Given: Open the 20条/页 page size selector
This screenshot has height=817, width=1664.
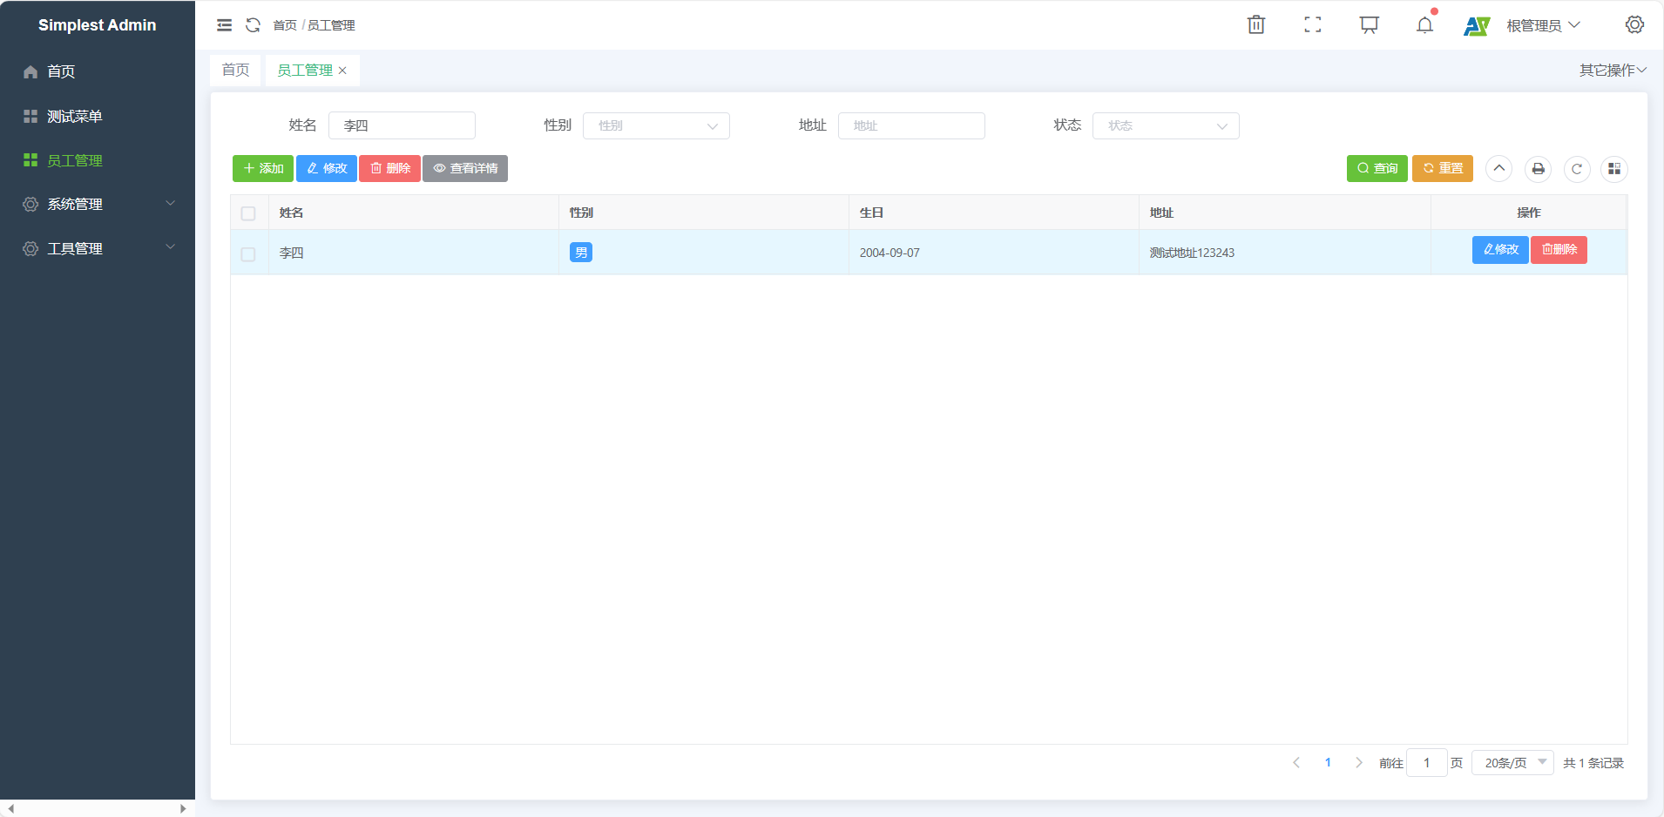Looking at the screenshot, I should click(x=1512, y=763).
